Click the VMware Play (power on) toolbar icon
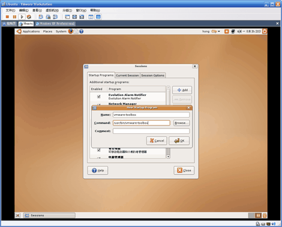Viewport: 282px width, 227px height. (x=22, y=17)
